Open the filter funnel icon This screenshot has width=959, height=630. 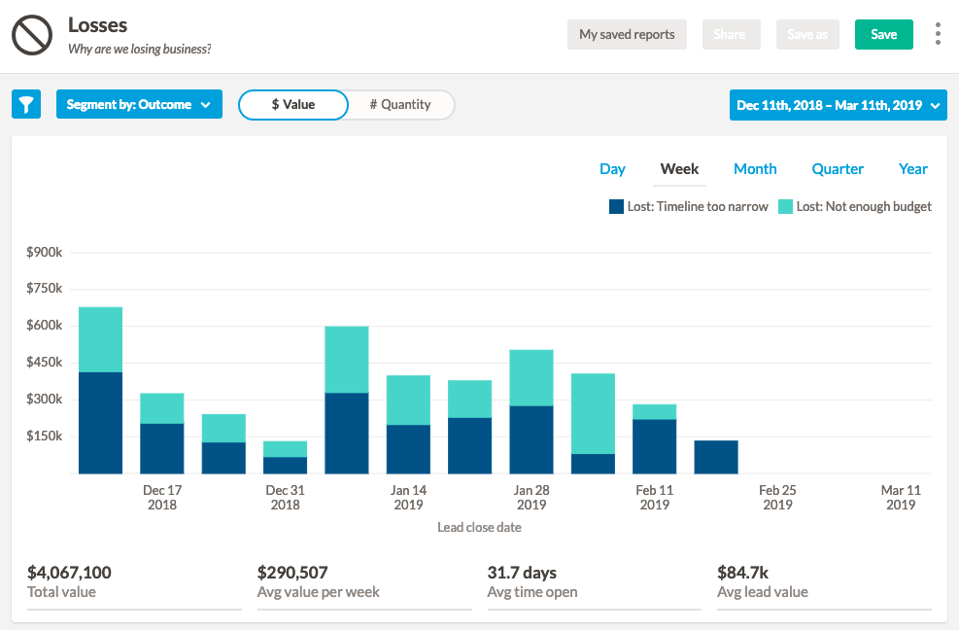coord(26,104)
